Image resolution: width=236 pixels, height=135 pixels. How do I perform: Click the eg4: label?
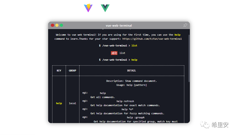[x=85, y=117]
